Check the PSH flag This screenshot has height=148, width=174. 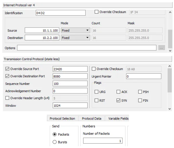click(x=140, y=92)
